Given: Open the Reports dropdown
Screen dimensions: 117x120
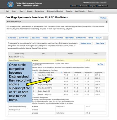Looking at the screenshot, I should pos(70,11).
